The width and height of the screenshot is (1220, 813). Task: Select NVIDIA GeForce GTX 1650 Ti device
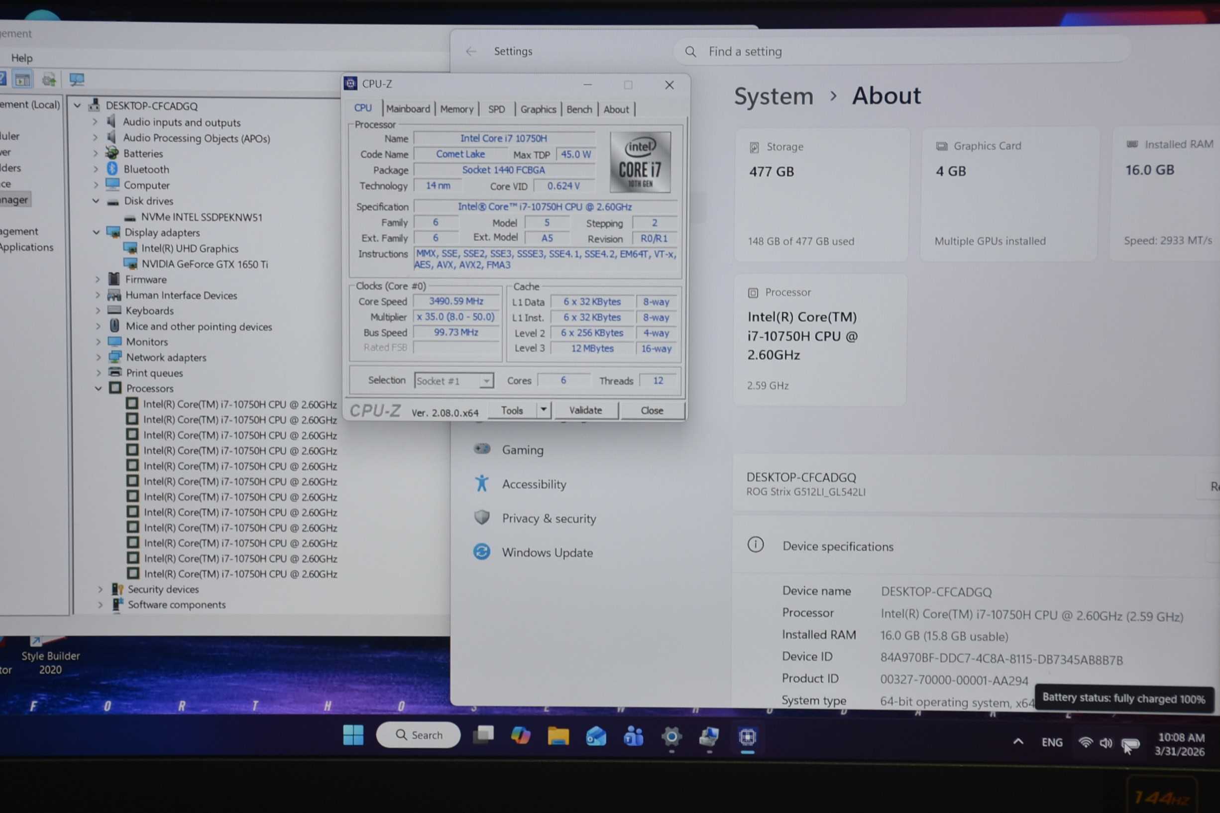205,264
